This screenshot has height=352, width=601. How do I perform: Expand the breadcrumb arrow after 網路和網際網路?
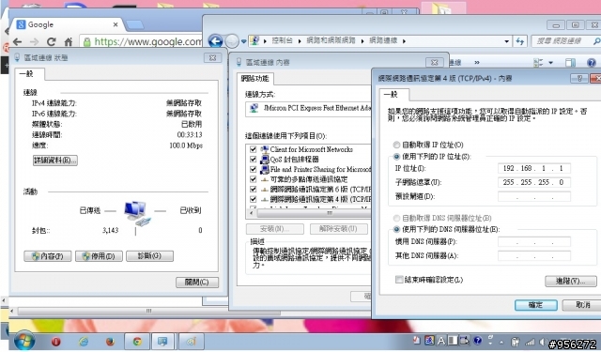click(x=362, y=41)
